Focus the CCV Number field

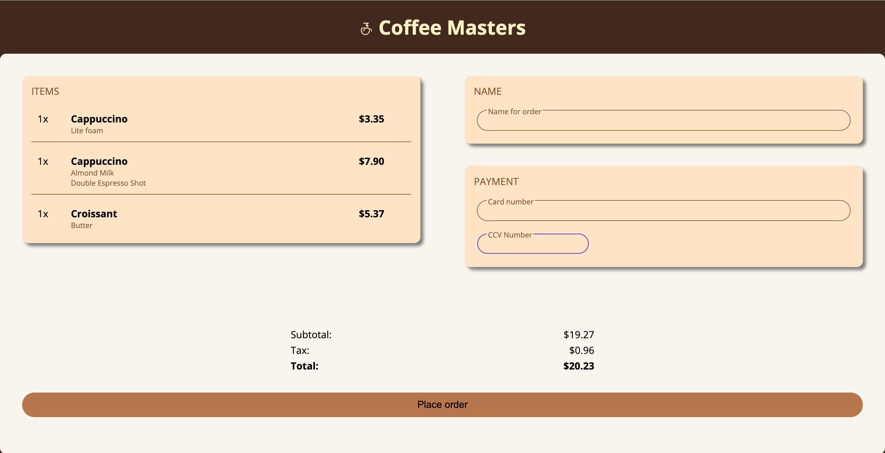click(x=532, y=244)
